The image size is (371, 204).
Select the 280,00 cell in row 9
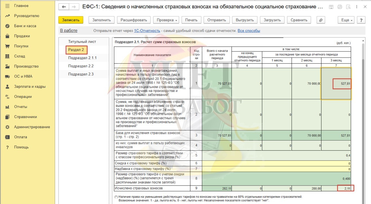306,189
